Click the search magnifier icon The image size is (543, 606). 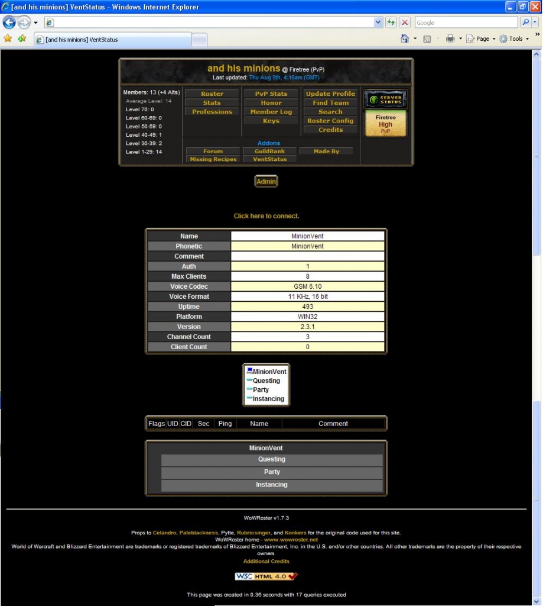[525, 22]
